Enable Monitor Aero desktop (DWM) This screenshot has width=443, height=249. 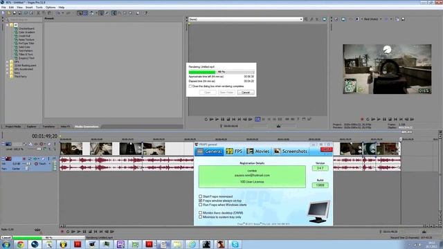click(200, 212)
